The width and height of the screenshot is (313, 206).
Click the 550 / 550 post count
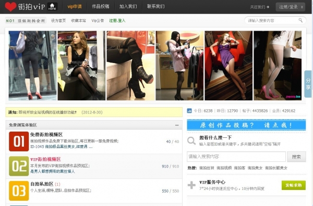coord(171,191)
